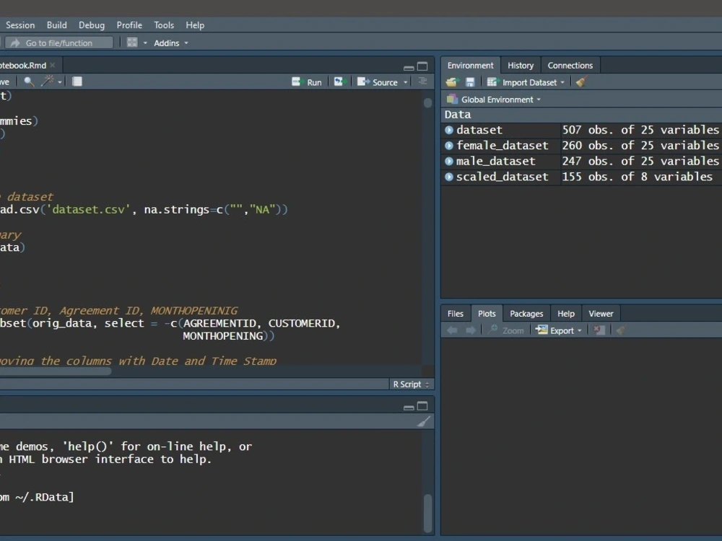Click the Go to file/function field
The height and width of the screenshot is (541, 722).
(59, 43)
